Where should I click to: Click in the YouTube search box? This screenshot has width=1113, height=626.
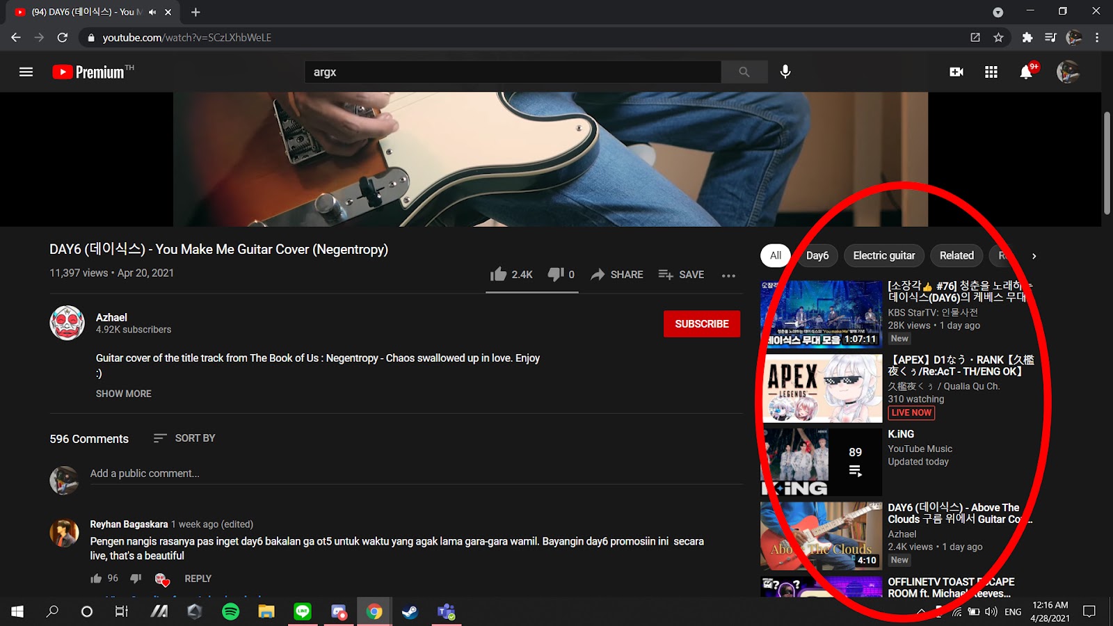513,72
